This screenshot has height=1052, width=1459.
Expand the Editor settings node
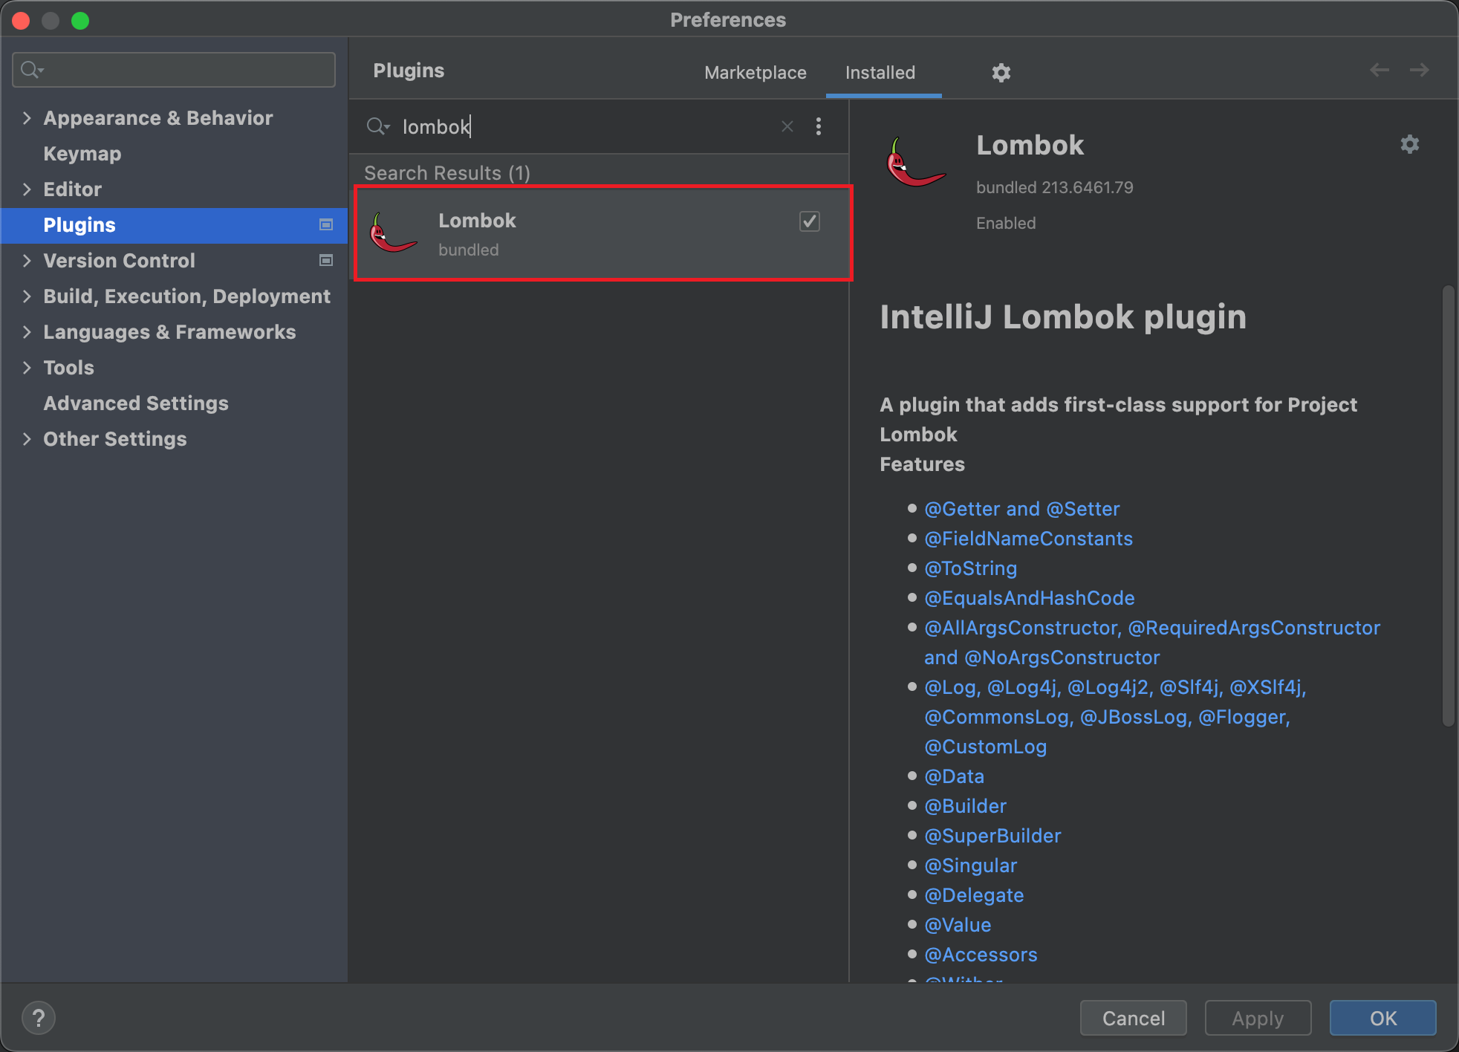click(x=27, y=189)
